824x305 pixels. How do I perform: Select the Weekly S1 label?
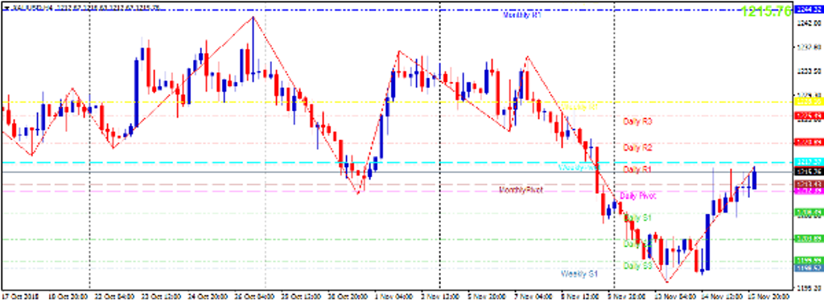tap(579, 274)
